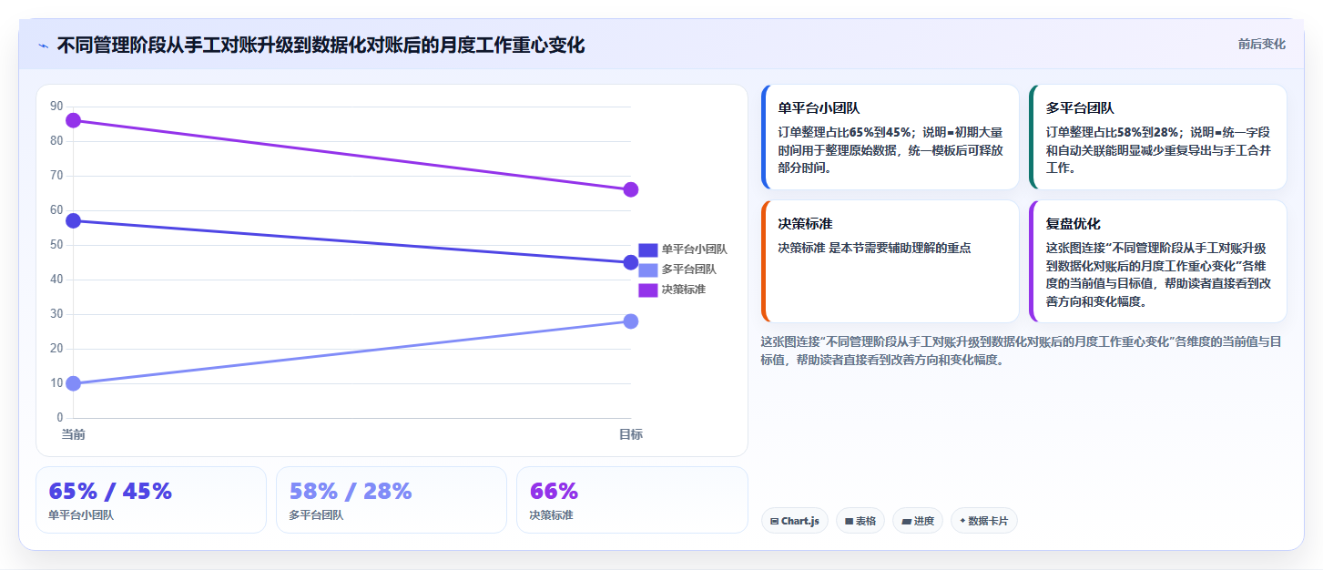Click the icon inside the 进度 tag
The height and width of the screenshot is (570, 1323).
point(906,522)
